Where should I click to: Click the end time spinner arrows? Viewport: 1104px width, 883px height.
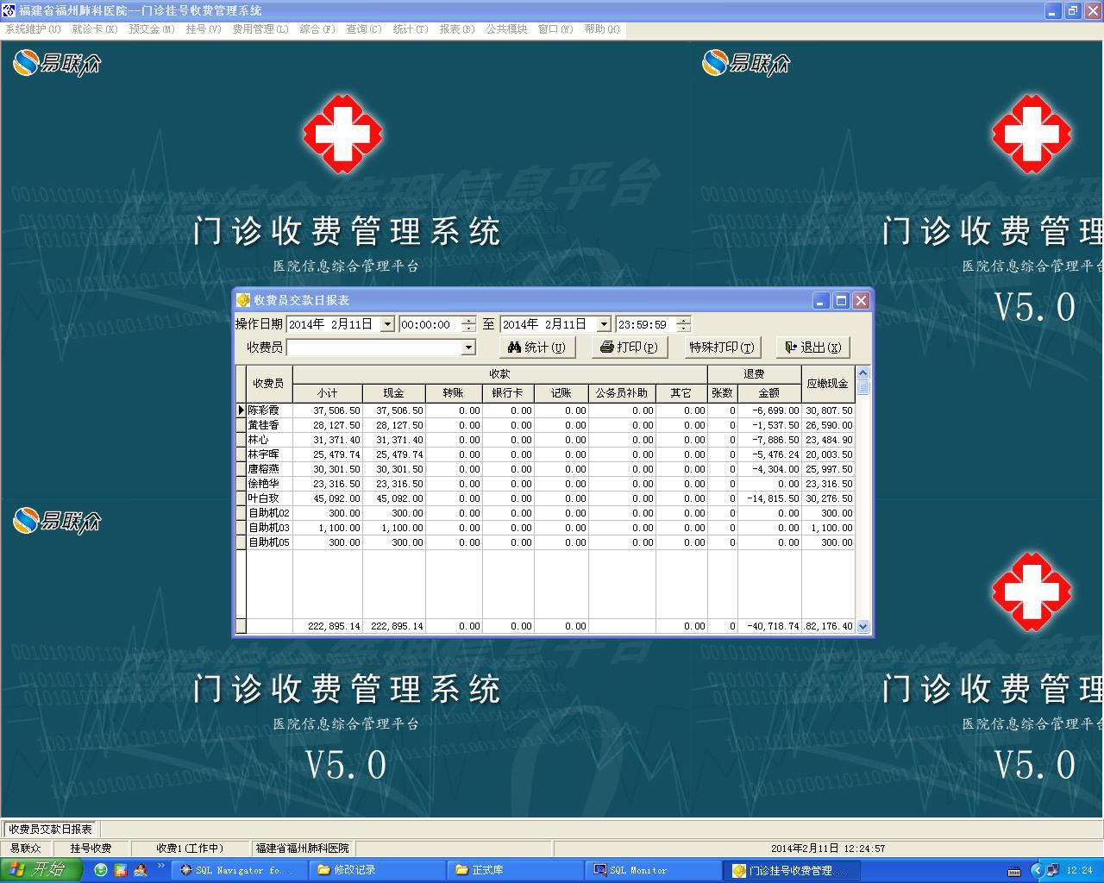click(x=684, y=324)
